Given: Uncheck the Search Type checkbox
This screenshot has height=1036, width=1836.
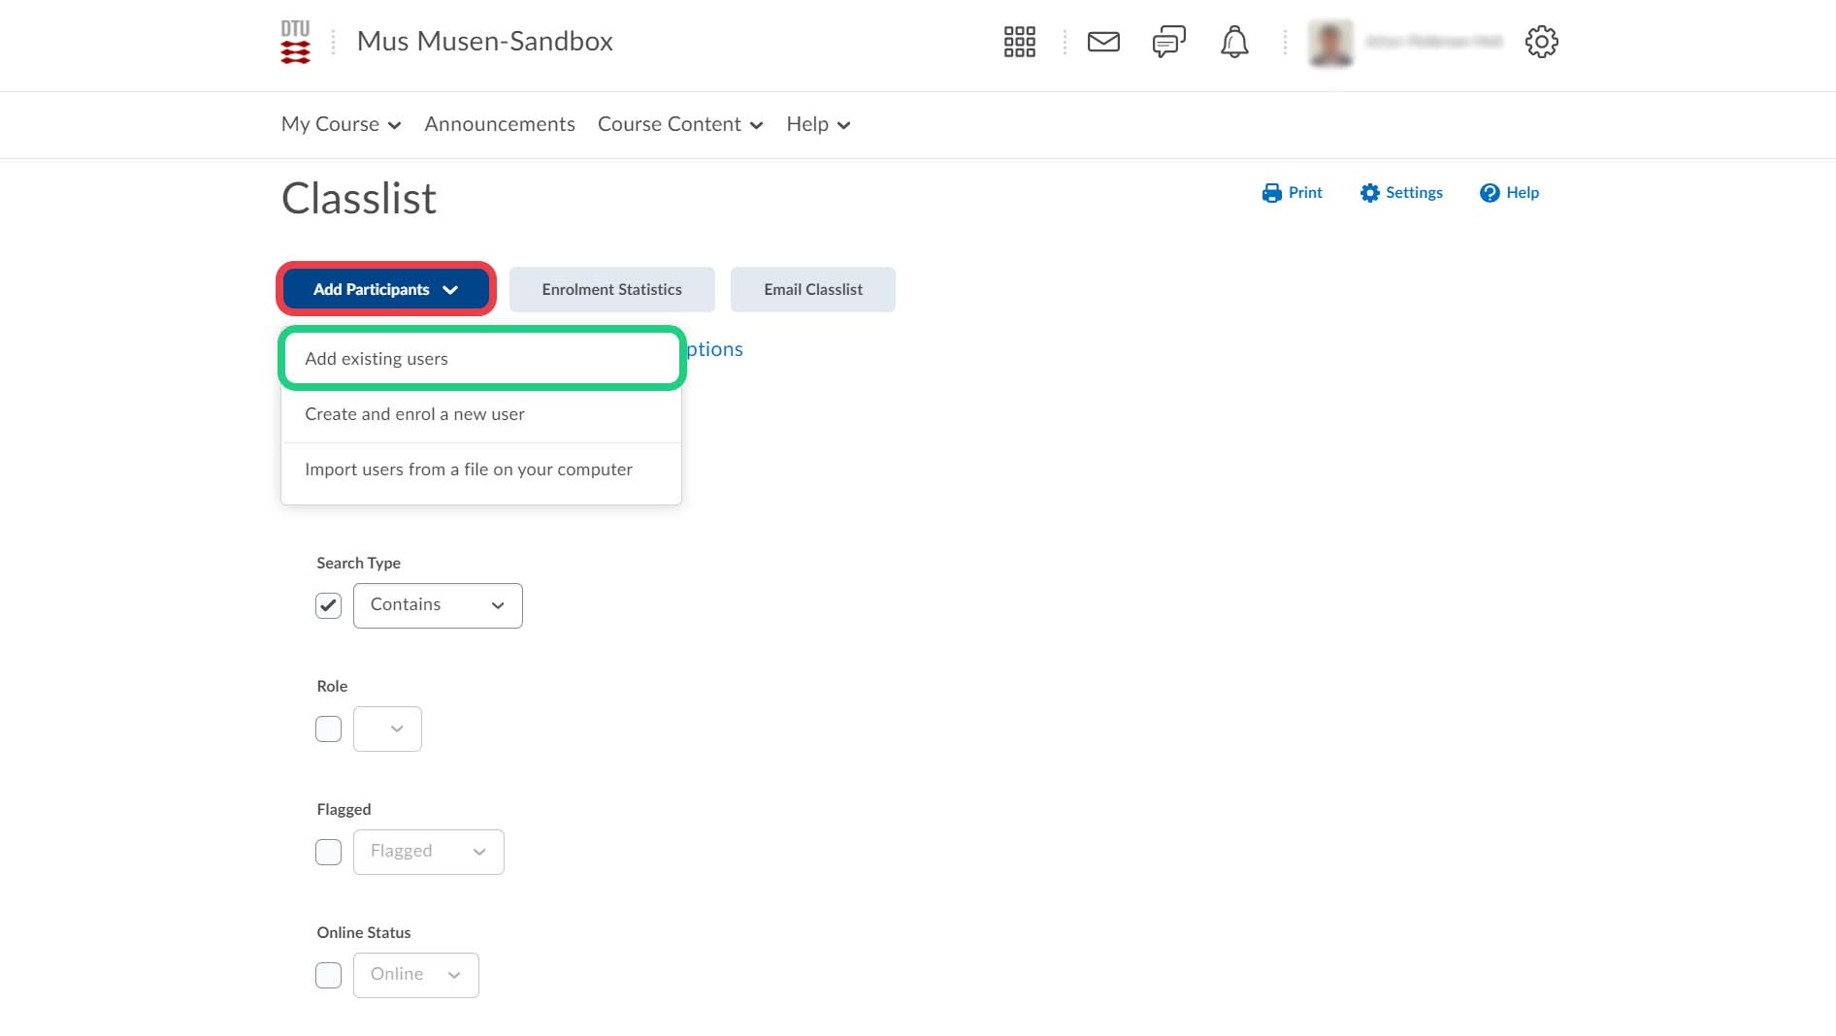Looking at the screenshot, I should point(328,605).
